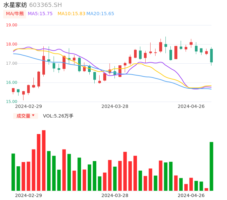This screenshot has width=227, height=200.
Task: Click the first red candlestick on the left
Action: click(x=13, y=90)
